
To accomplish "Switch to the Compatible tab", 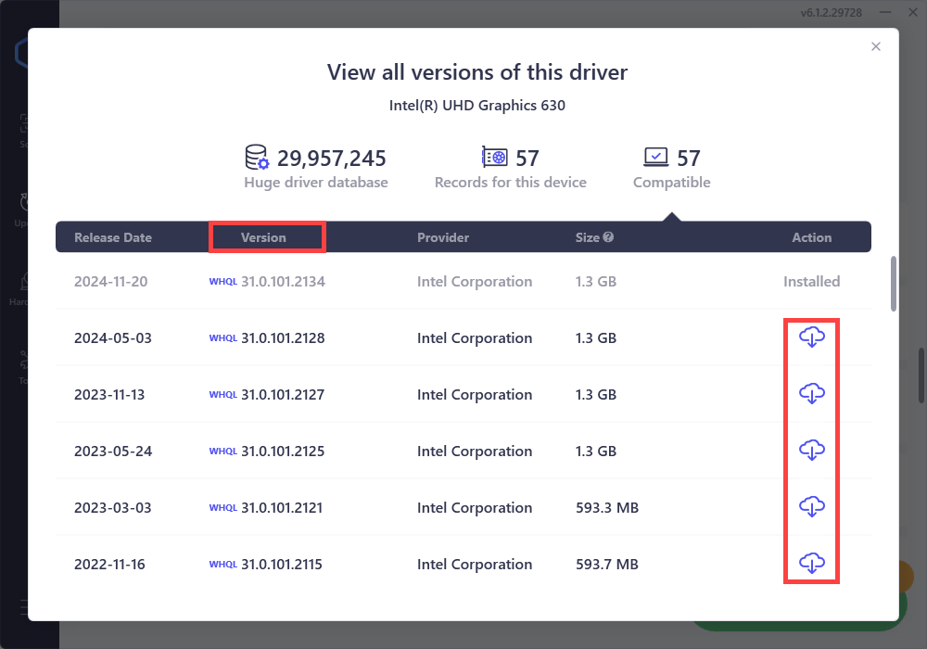I will [x=671, y=168].
